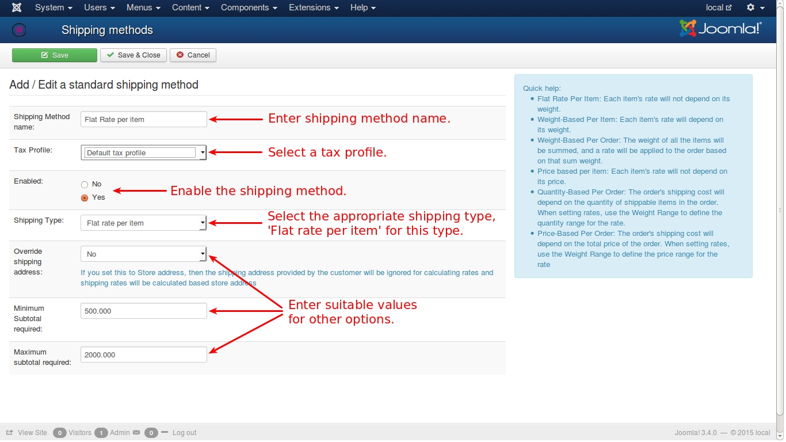
Task: Click the 'Add / Edit a standard shipping method' heading
Action: coord(104,85)
